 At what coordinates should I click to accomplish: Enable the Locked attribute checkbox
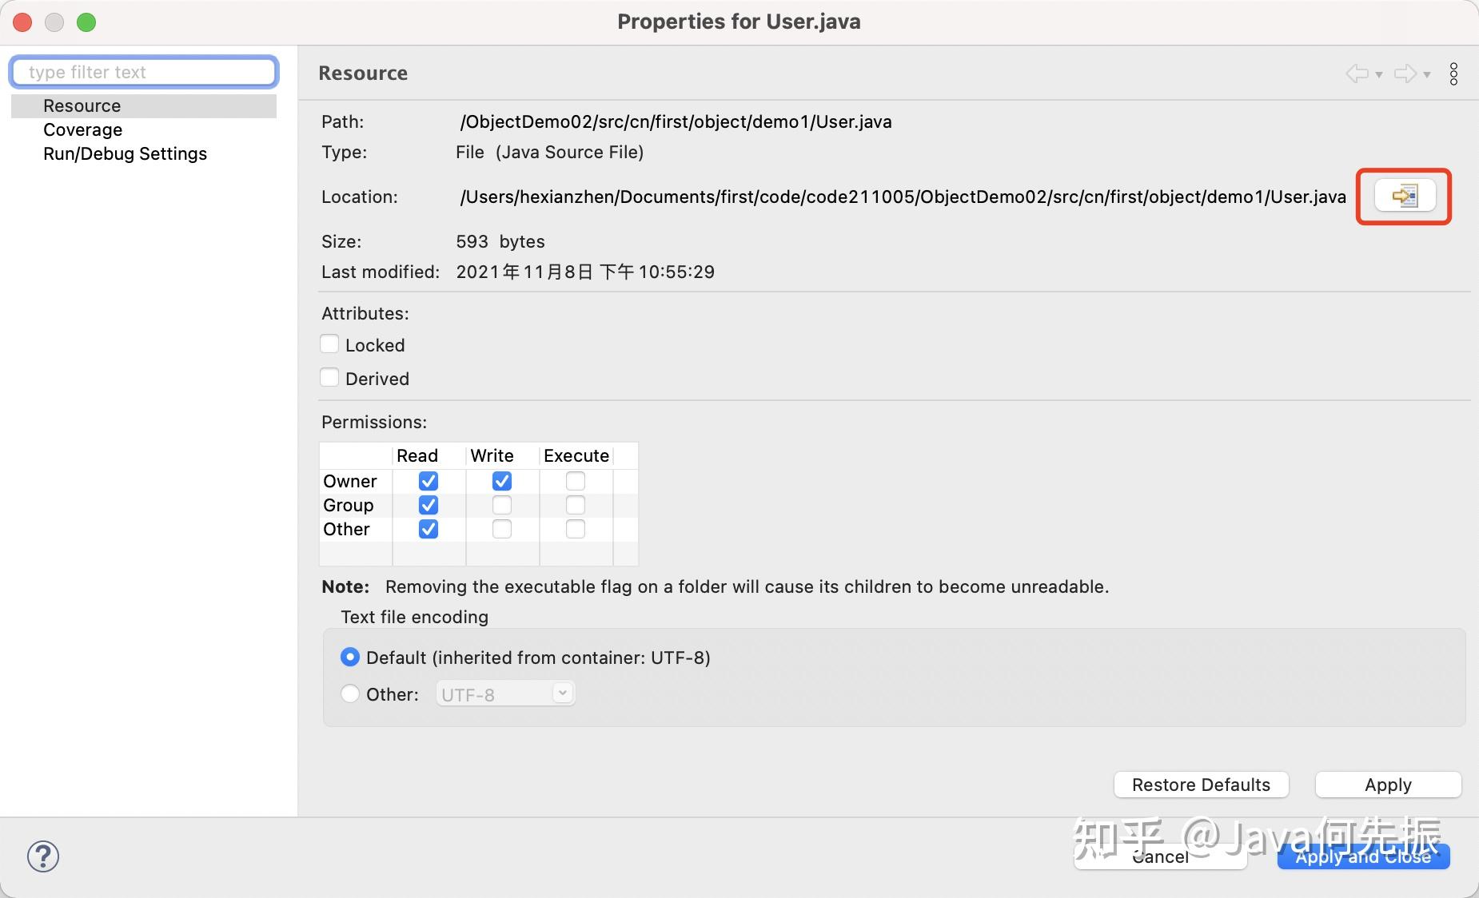329,344
